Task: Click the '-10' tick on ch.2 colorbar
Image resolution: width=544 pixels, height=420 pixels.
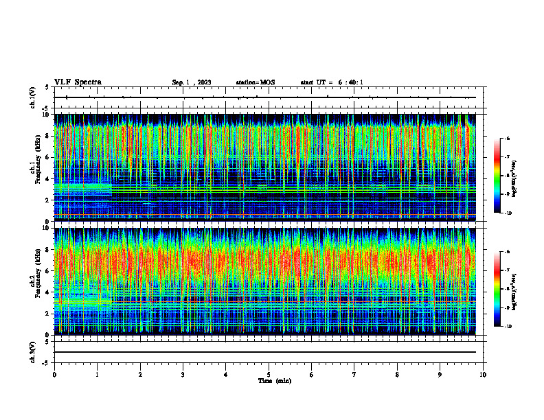Action: point(508,327)
